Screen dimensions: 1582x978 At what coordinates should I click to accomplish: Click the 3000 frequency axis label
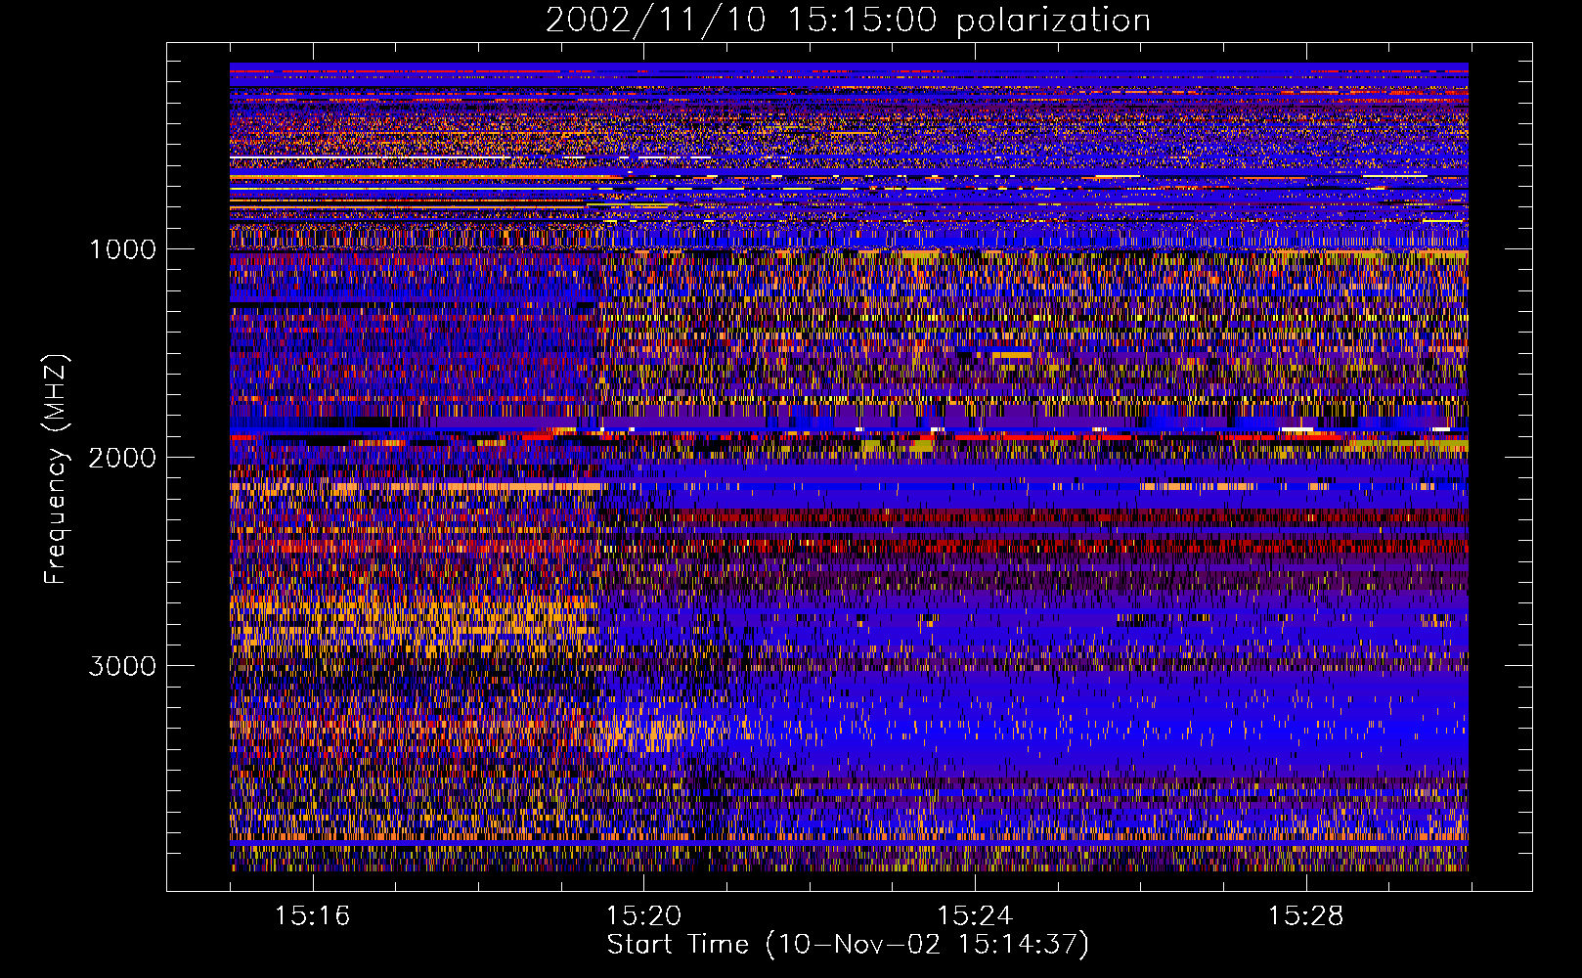point(122,666)
